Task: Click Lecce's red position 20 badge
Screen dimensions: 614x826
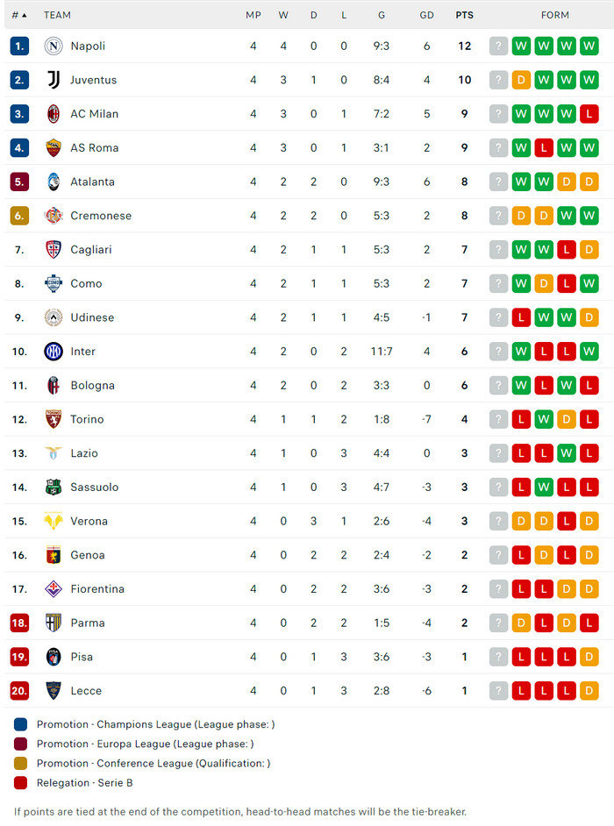Action: pyautogui.click(x=19, y=691)
